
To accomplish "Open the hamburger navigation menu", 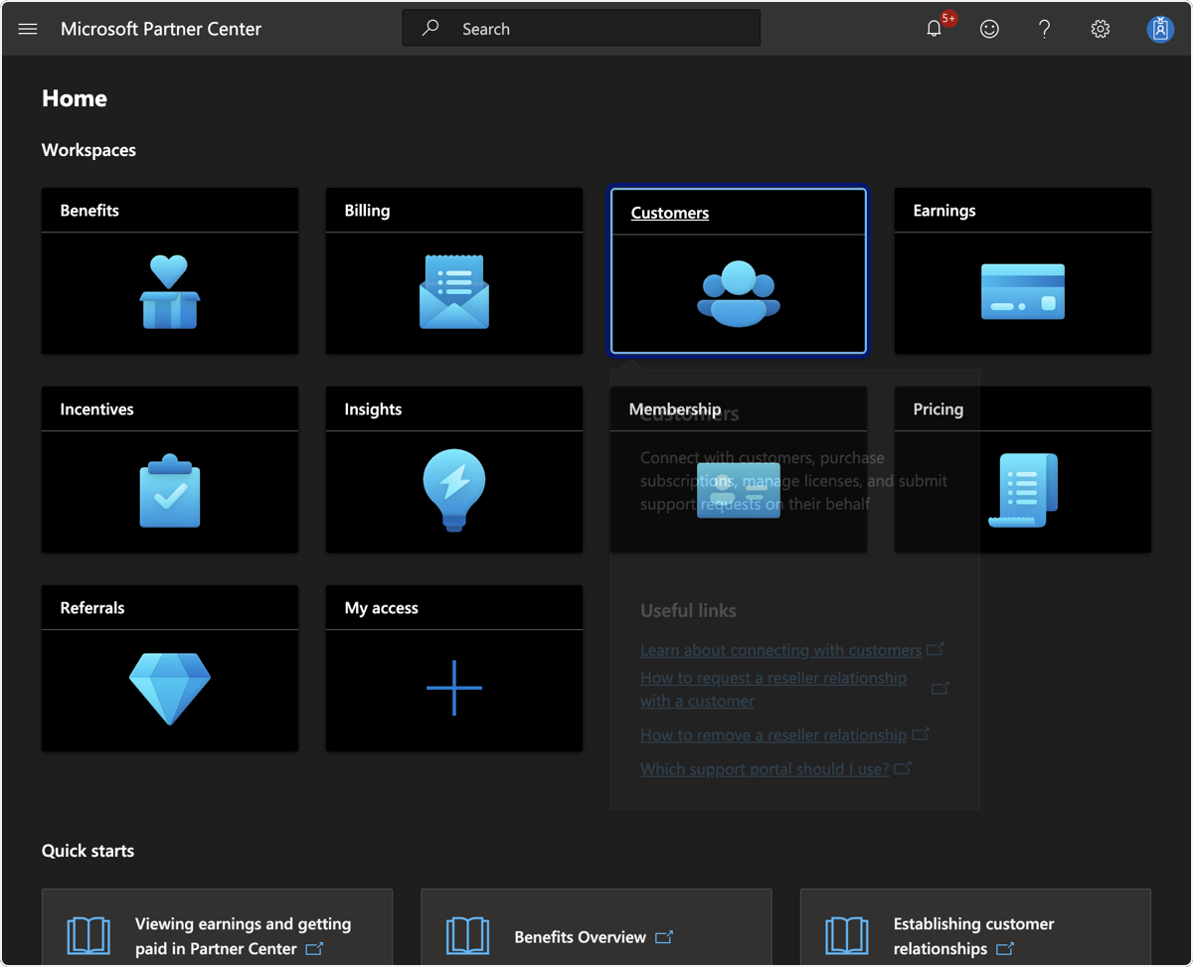I will (28, 29).
